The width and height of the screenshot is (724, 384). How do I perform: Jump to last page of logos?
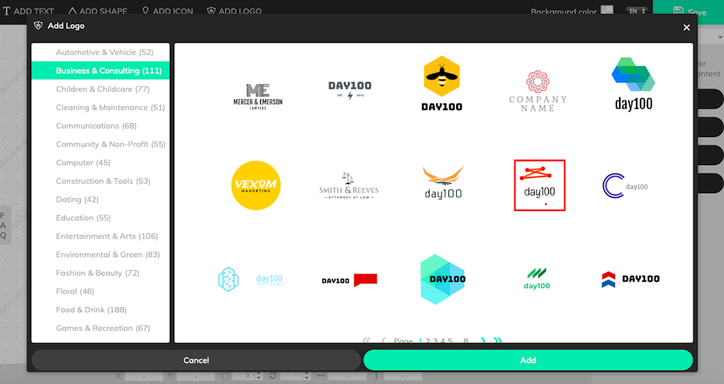(x=498, y=340)
